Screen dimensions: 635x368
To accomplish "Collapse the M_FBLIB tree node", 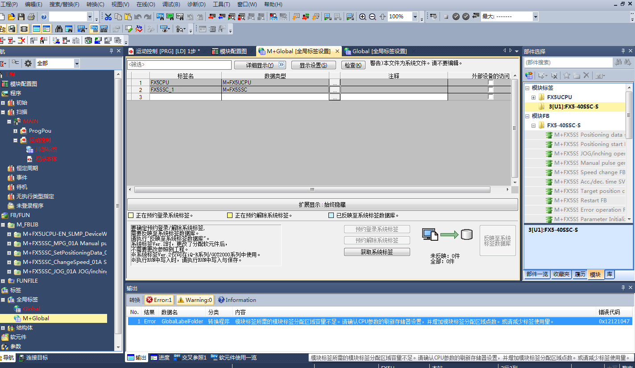I will tap(3, 225).
